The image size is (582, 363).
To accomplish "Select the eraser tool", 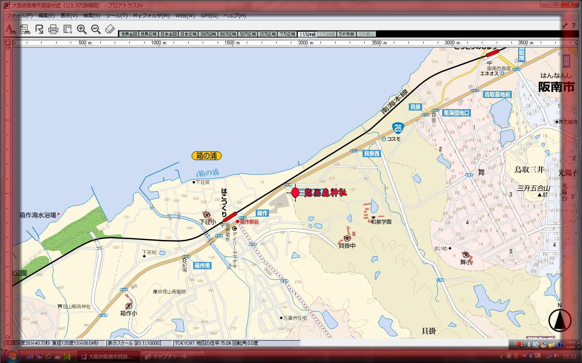I will 110,29.
